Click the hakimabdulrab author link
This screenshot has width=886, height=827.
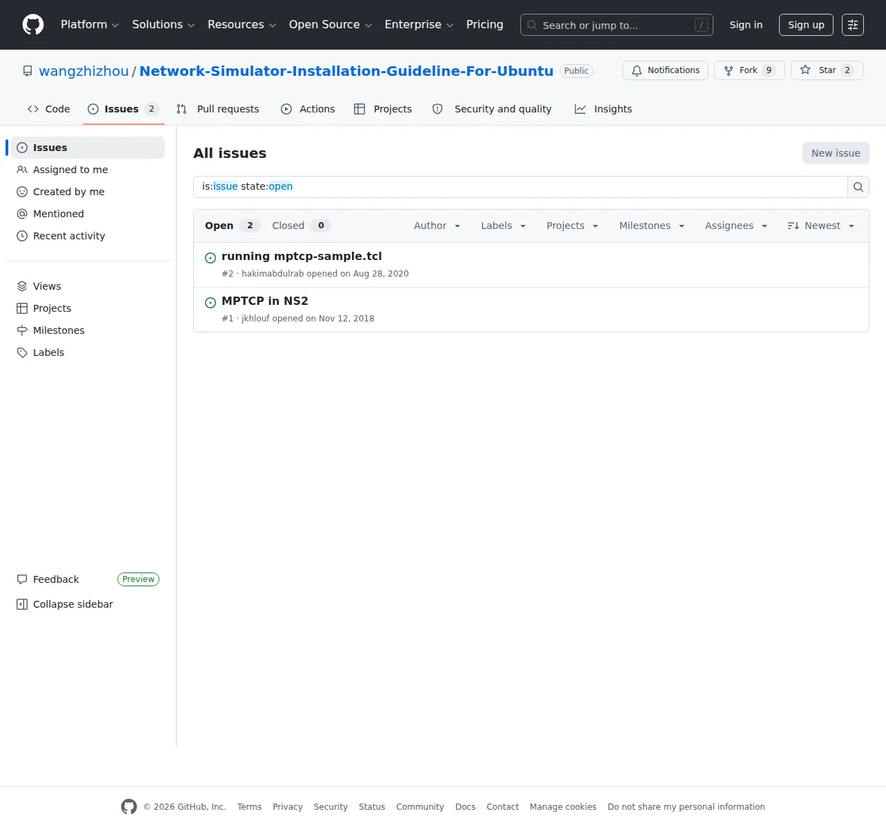pos(273,274)
